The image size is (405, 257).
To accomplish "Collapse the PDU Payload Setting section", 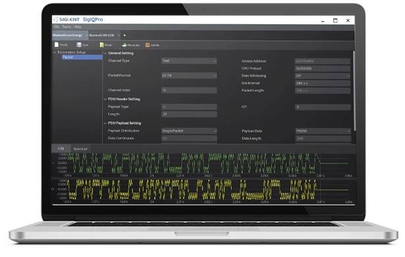I will (x=105, y=123).
